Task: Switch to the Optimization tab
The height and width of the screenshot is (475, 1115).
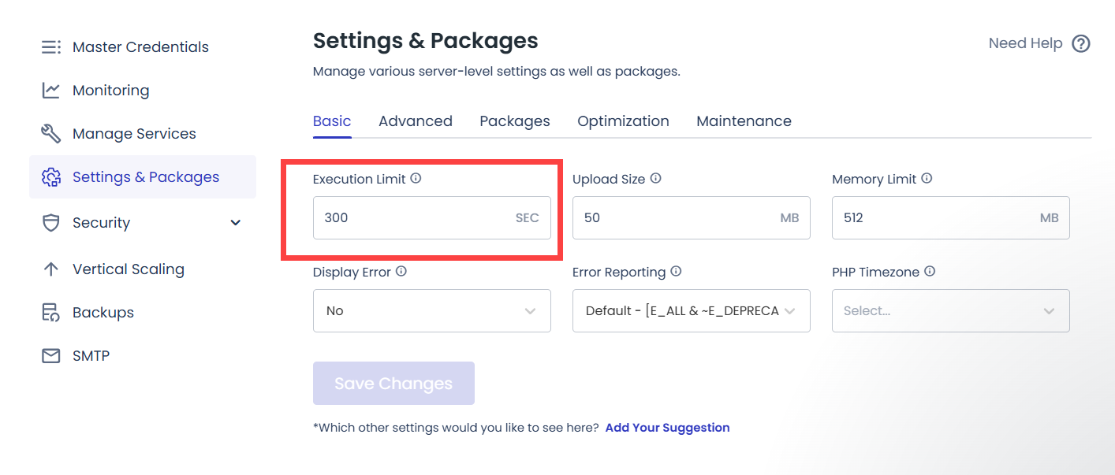Action: [623, 121]
